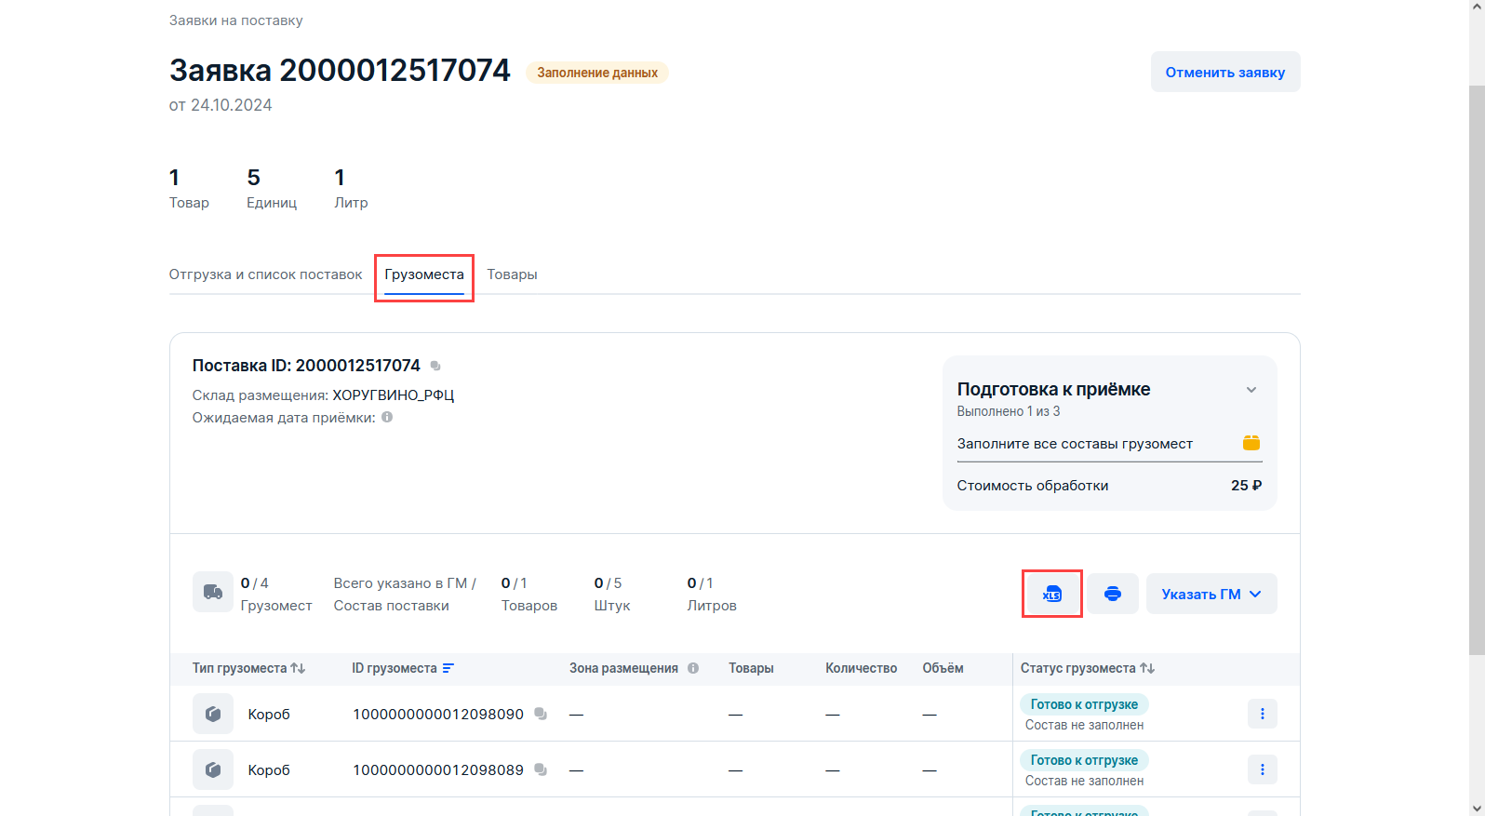Switch to Отгрузка и список поставок tab

[265, 274]
